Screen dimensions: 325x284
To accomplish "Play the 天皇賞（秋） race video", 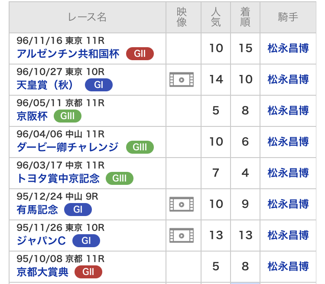I will coord(182,80).
